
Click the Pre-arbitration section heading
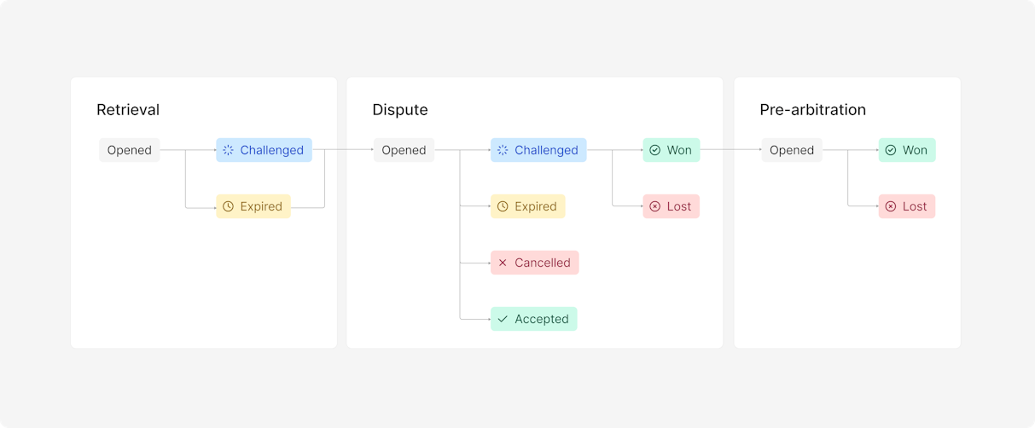812,110
